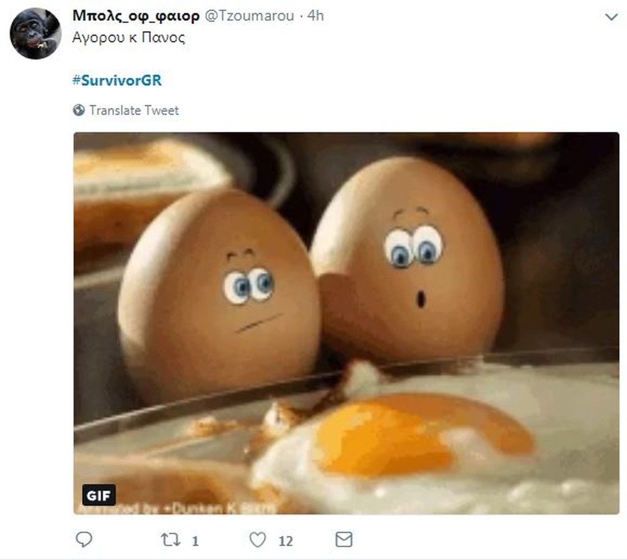Click the heart icon to like the tweet
The width and height of the screenshot is (627, 560).
(x=258, y=540)
